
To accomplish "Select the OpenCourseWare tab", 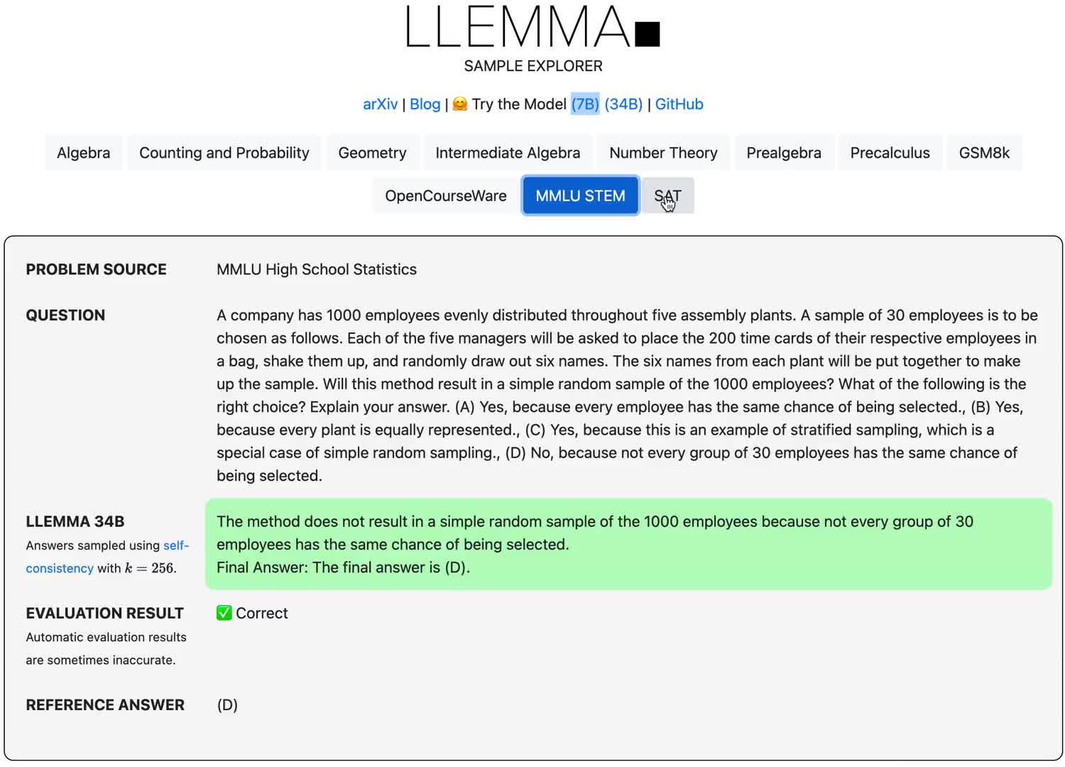I will coord(444,195).
